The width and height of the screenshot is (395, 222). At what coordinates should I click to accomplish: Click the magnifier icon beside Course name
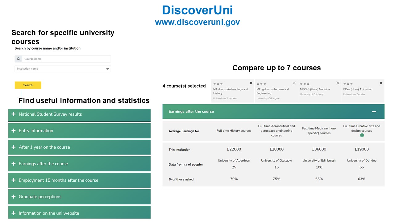pos(18,59)
